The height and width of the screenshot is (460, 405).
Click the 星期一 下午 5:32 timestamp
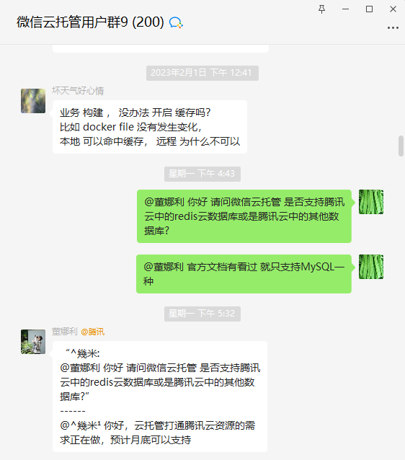pyautogui.click(x=202, y=314)
